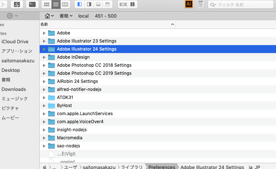
Task: Click the insight-nodejs folder icon
Action: [51, 130]
